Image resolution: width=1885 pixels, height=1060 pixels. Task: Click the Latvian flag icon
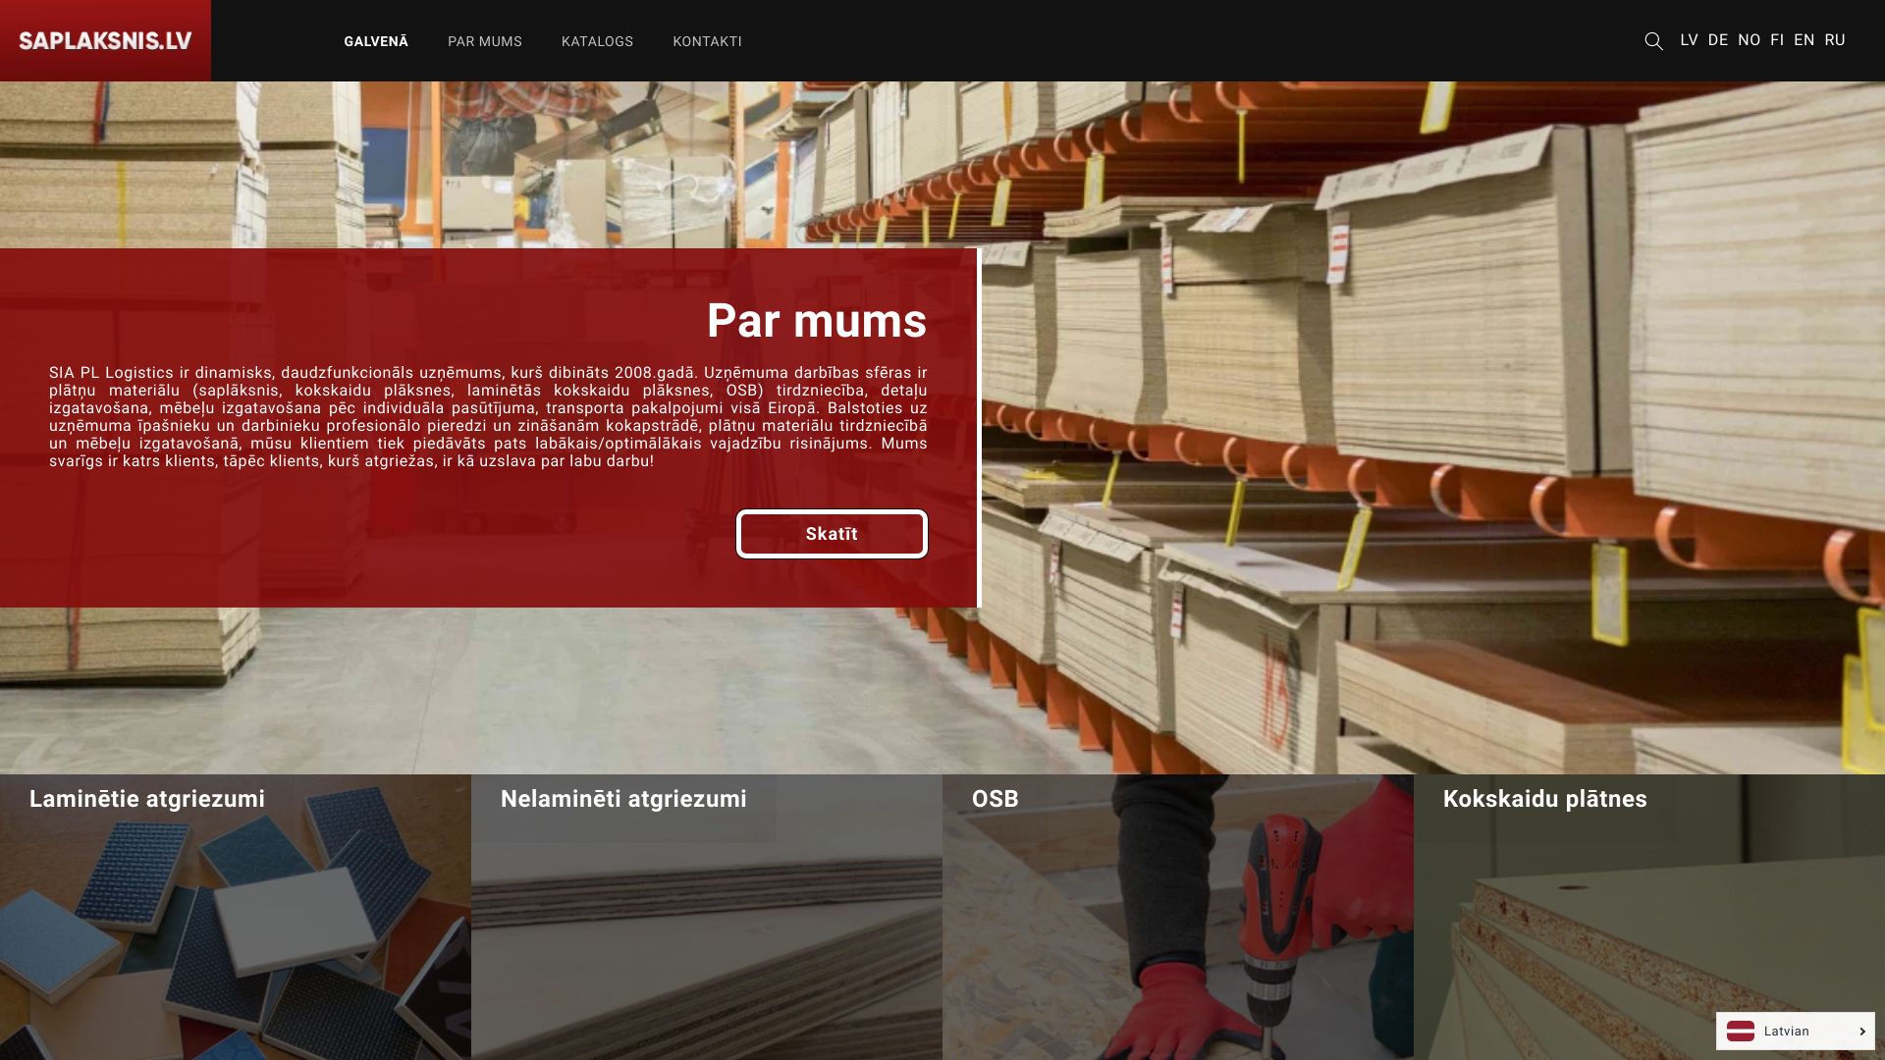click(1741, 1031)
